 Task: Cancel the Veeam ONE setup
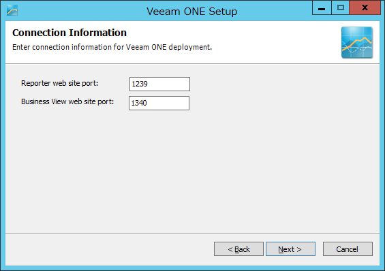[348, 249]
